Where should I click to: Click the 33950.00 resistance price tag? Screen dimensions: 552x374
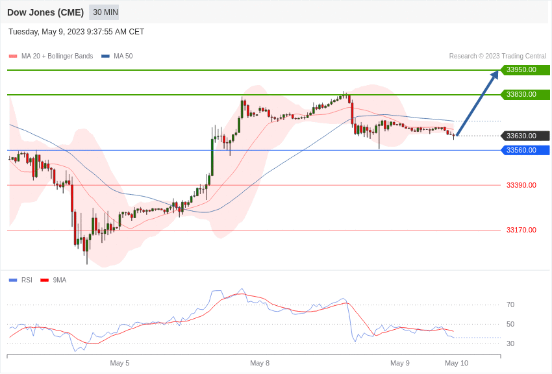[525, 69]
